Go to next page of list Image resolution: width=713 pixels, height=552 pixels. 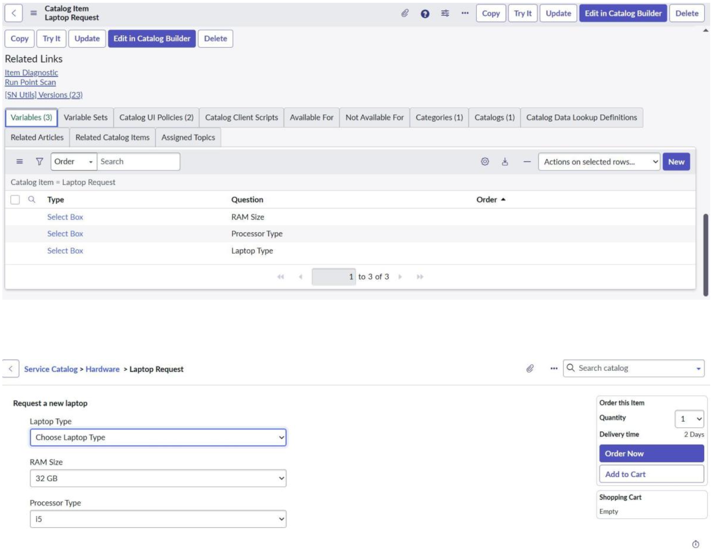[x=400, y=277]
